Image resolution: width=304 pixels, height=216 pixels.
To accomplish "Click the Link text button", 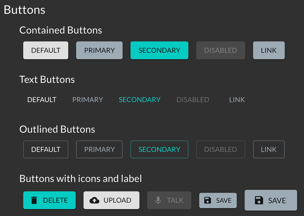I will (237, 100).
